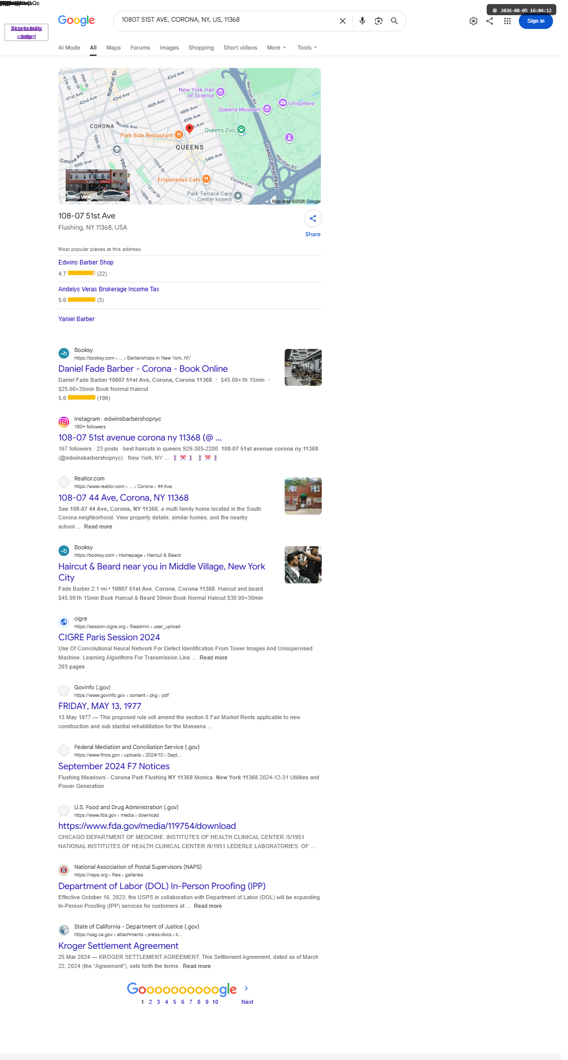
Task: Click California Department of Justice favicon
Action: [64, 930]
